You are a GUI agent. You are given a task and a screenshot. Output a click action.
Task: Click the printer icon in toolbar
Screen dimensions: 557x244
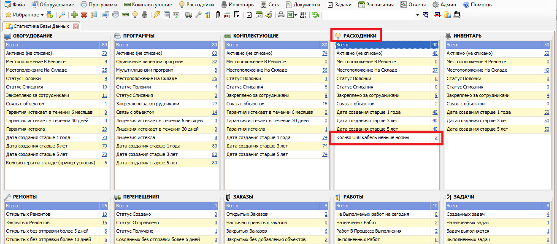click(x=281, y=15)
